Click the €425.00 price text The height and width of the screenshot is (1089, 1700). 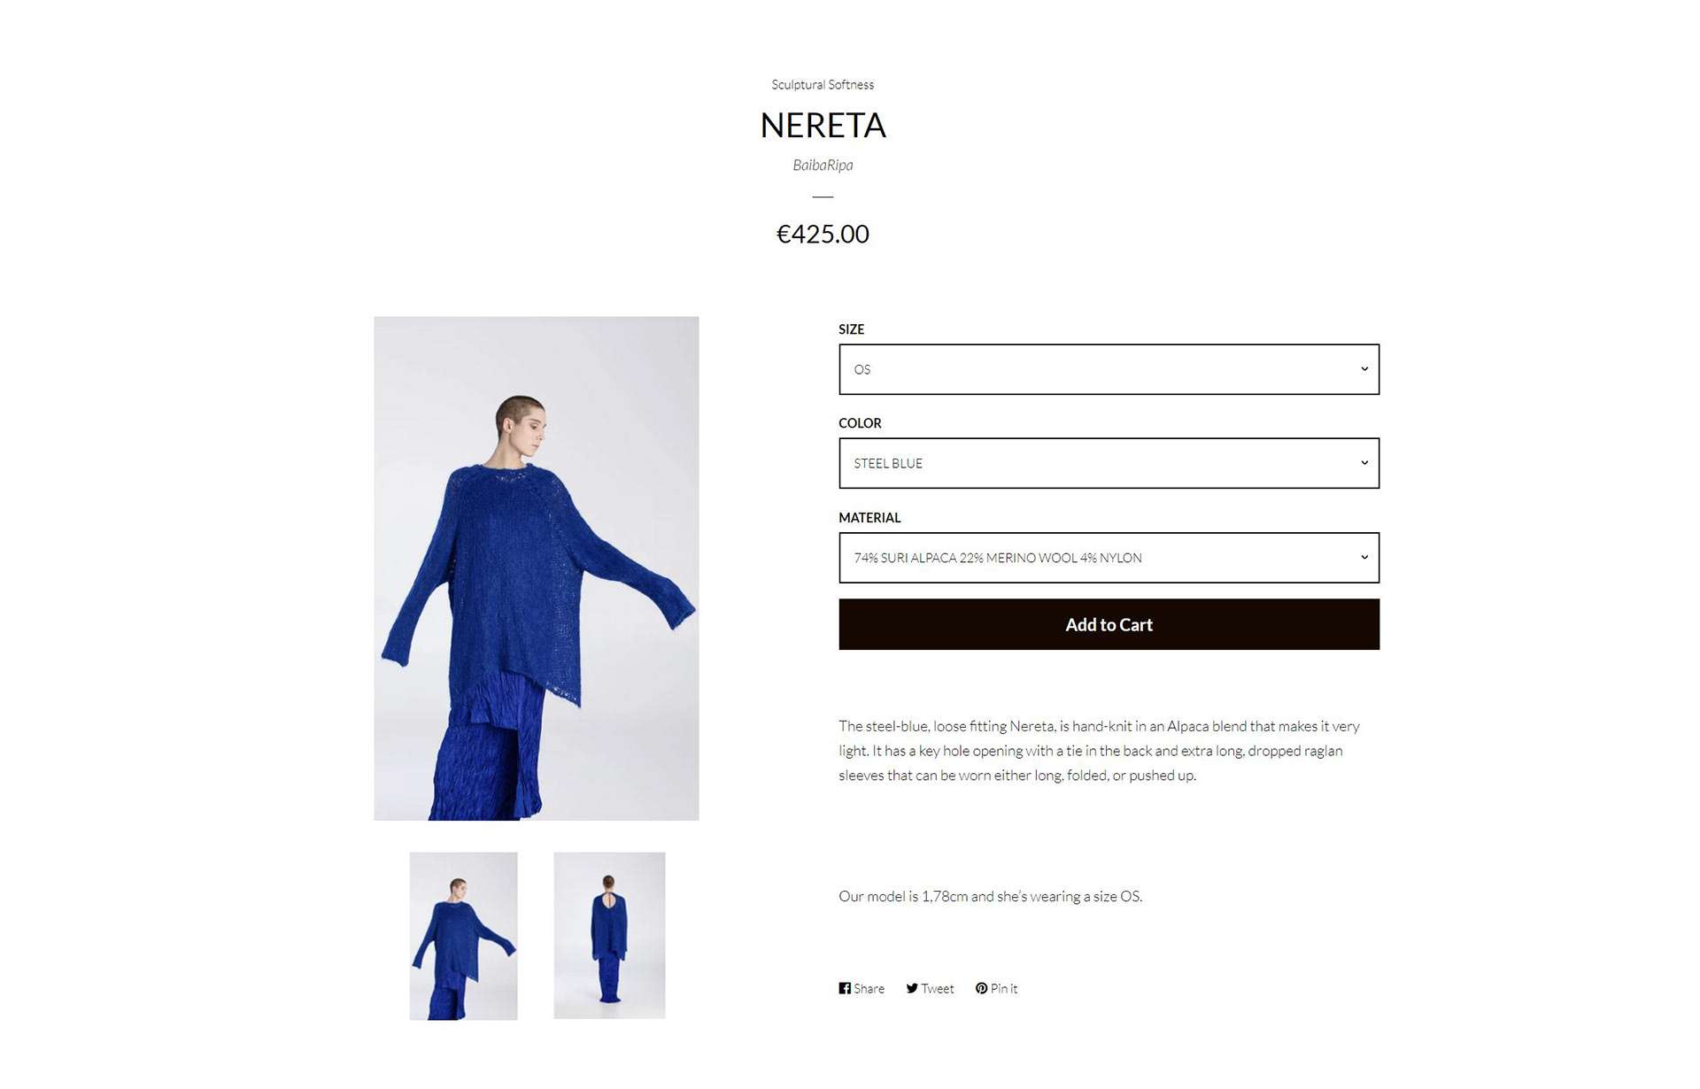(823, 234)
